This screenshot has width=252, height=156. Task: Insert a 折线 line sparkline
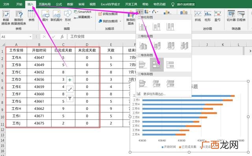point(198,16)
